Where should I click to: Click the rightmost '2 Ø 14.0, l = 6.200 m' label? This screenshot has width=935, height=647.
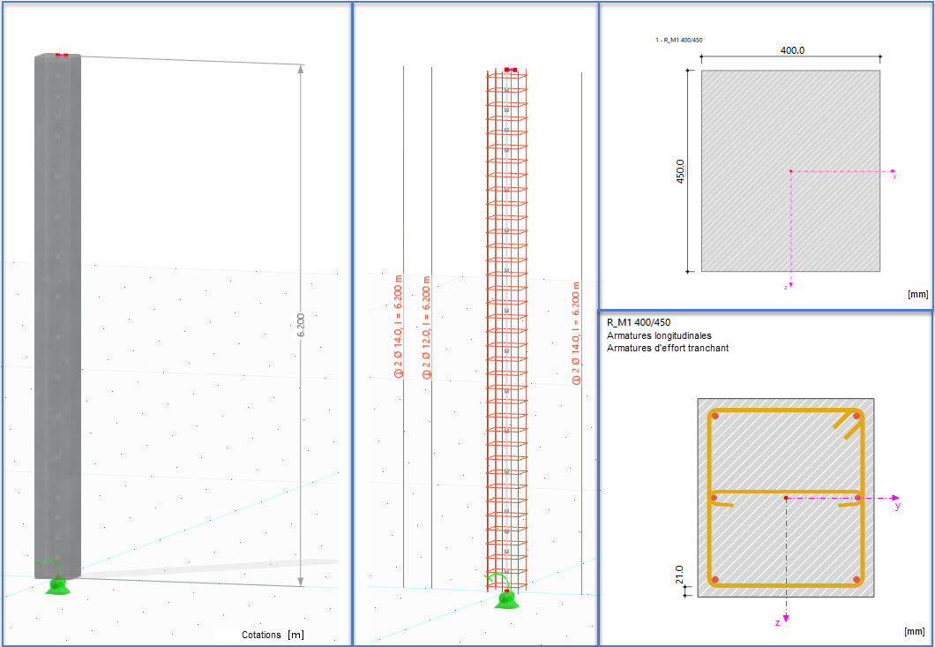click(577, 333)
